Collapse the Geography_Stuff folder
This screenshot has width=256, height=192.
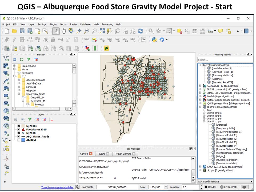pos(19,94)
